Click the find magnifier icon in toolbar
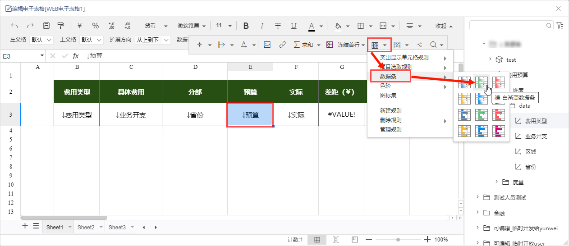This screenshot has height=246, width=569. pyautogui.click(x=433, y=45)
